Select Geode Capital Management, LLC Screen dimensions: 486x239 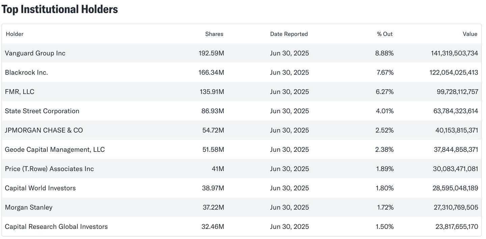point(55,150)
